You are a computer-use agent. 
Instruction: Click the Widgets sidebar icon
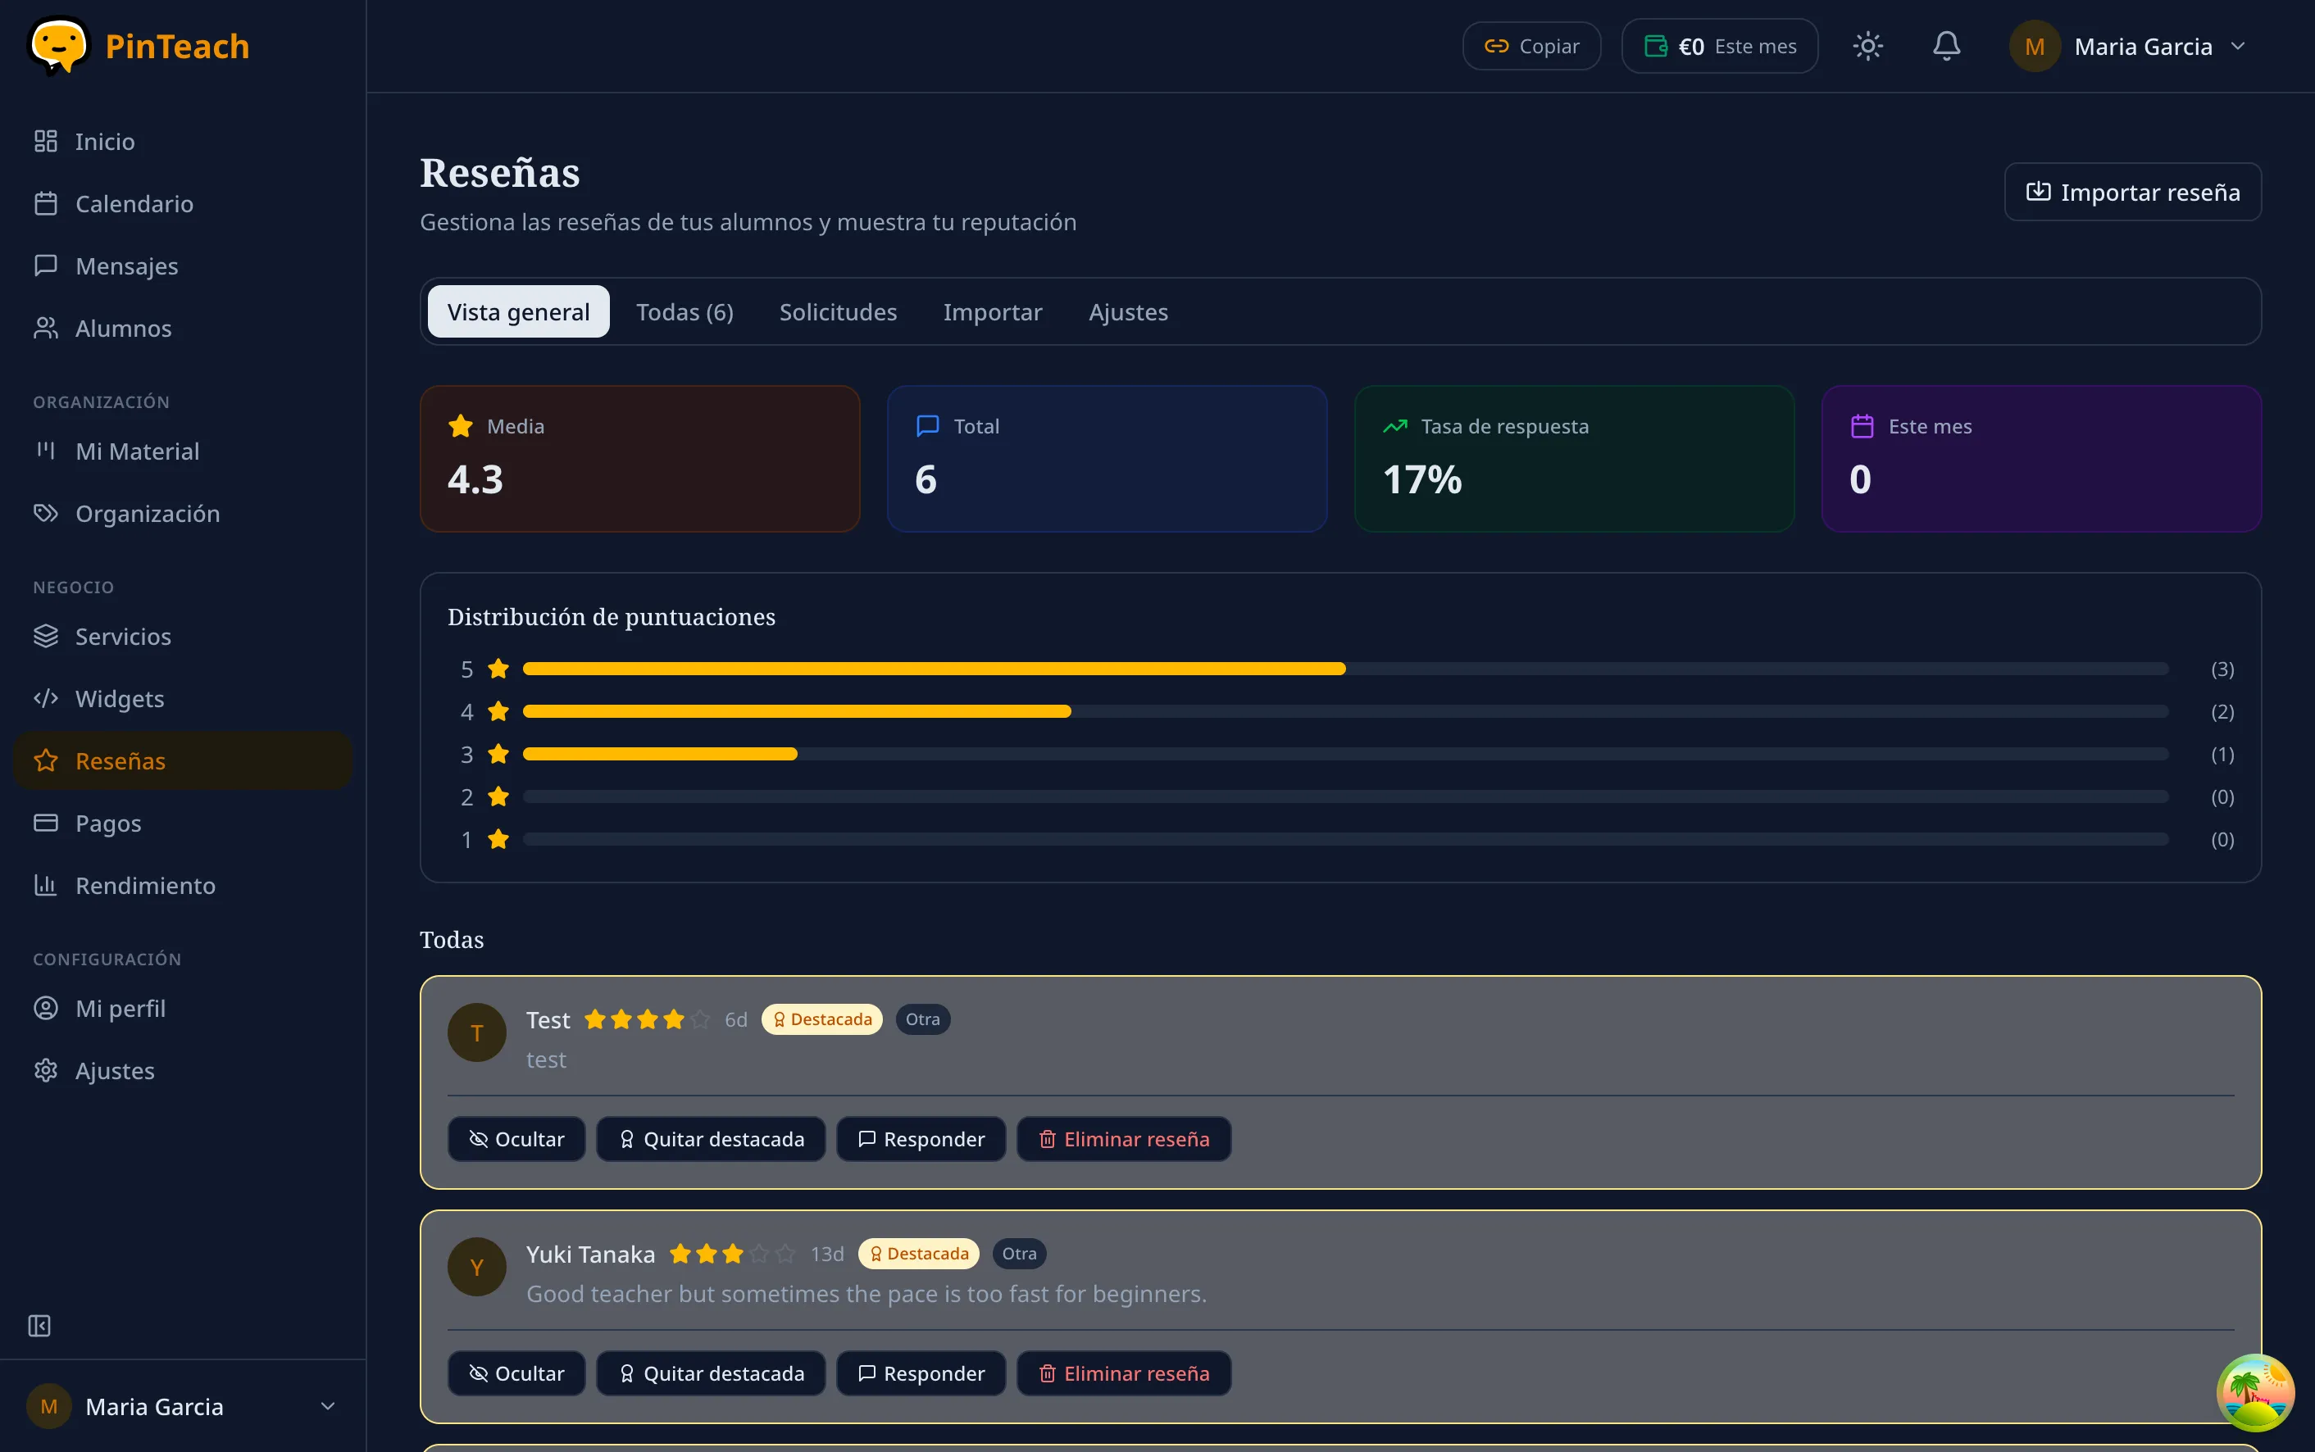[46, 698]
